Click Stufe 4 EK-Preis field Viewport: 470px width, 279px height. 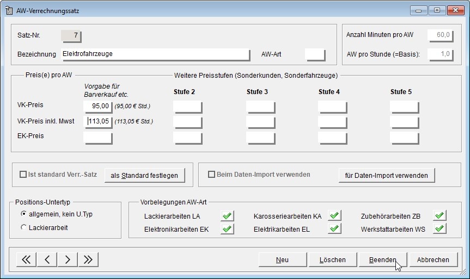point(332,138)
